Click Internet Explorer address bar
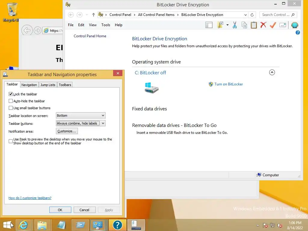The width and height of the screenshot is (308, 231). tap(53, 31)
